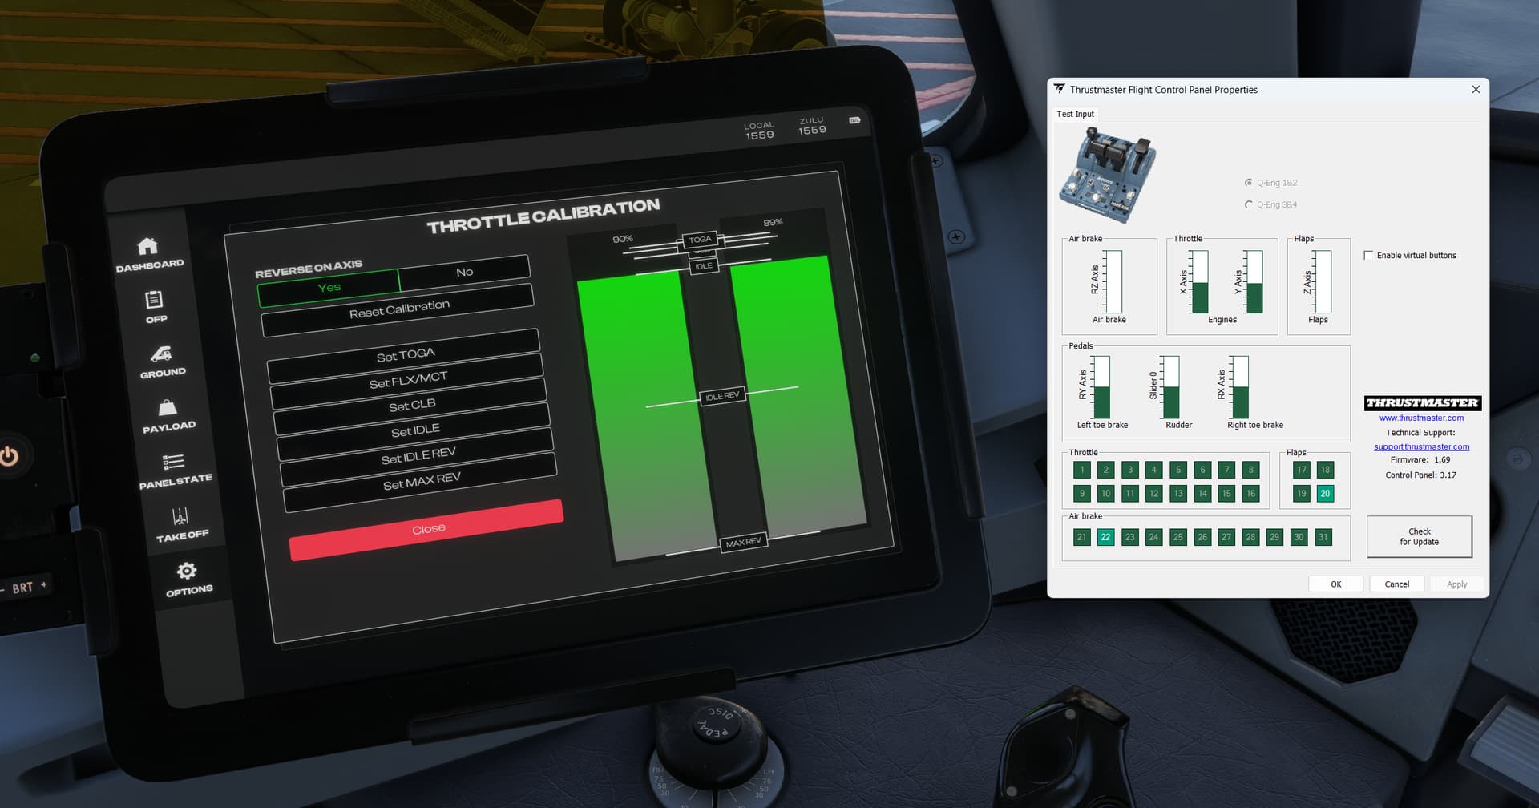
Task: Select Yes for Reverse on Axis
Action: pyautogui.click(x=329, y=288)
